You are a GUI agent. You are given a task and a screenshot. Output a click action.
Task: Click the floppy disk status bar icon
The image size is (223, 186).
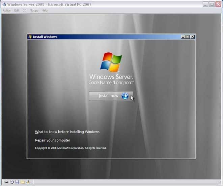pyautogui.click(x=17, y=182)
